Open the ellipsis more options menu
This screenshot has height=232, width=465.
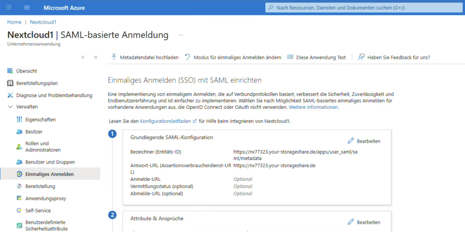tap(180, 35)
